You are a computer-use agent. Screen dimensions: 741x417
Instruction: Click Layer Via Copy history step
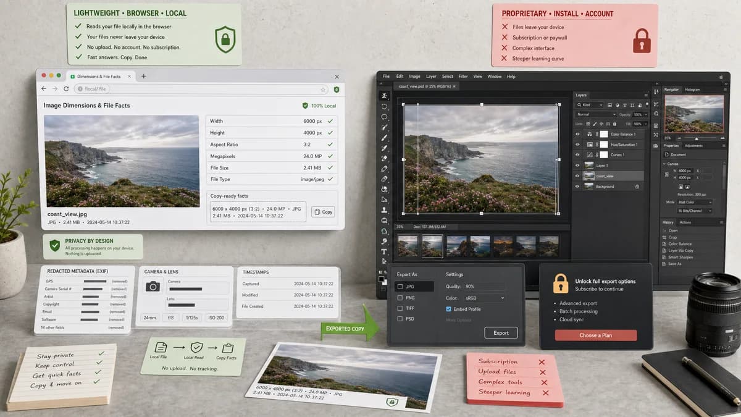pyautogui.click(x=680, y=250)
